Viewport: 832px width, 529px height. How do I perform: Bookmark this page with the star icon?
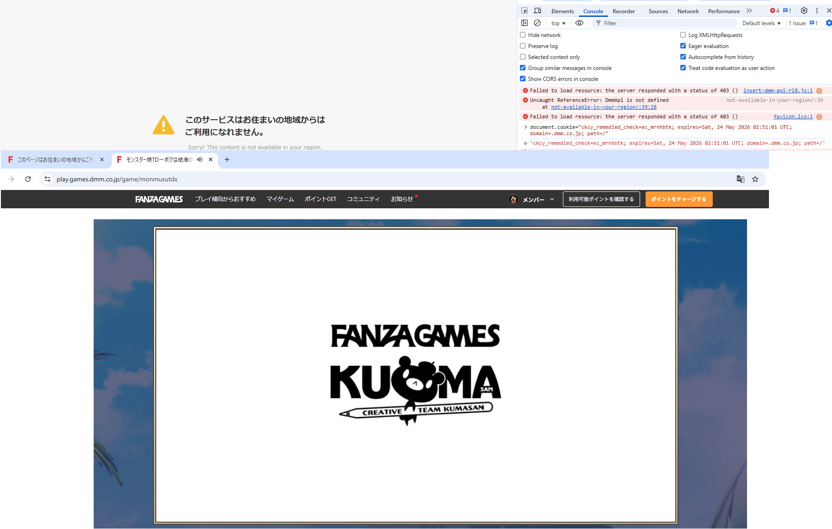755,179
